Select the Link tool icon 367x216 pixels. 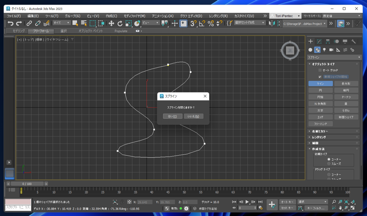29,23
